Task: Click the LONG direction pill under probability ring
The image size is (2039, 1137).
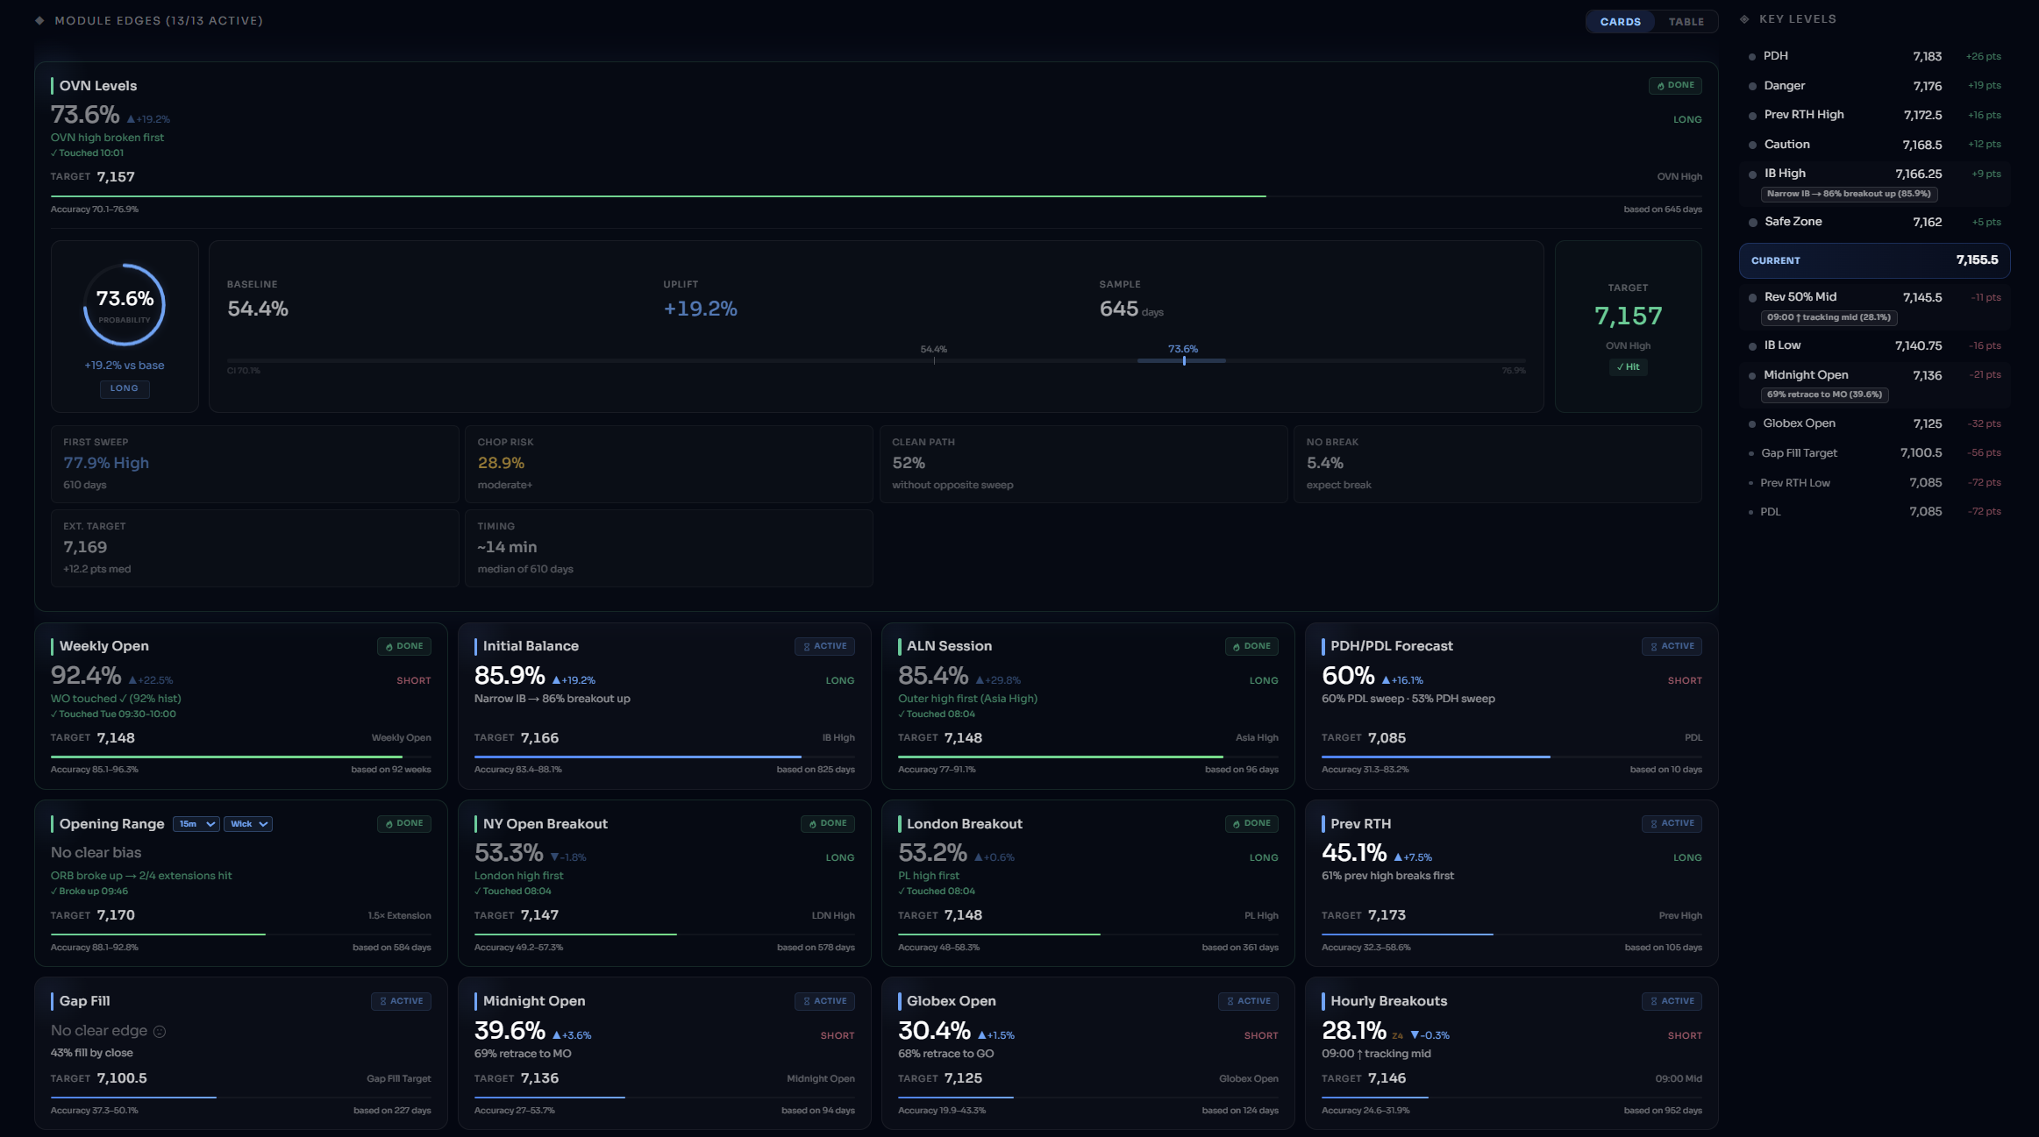Action: click(125, 388)
